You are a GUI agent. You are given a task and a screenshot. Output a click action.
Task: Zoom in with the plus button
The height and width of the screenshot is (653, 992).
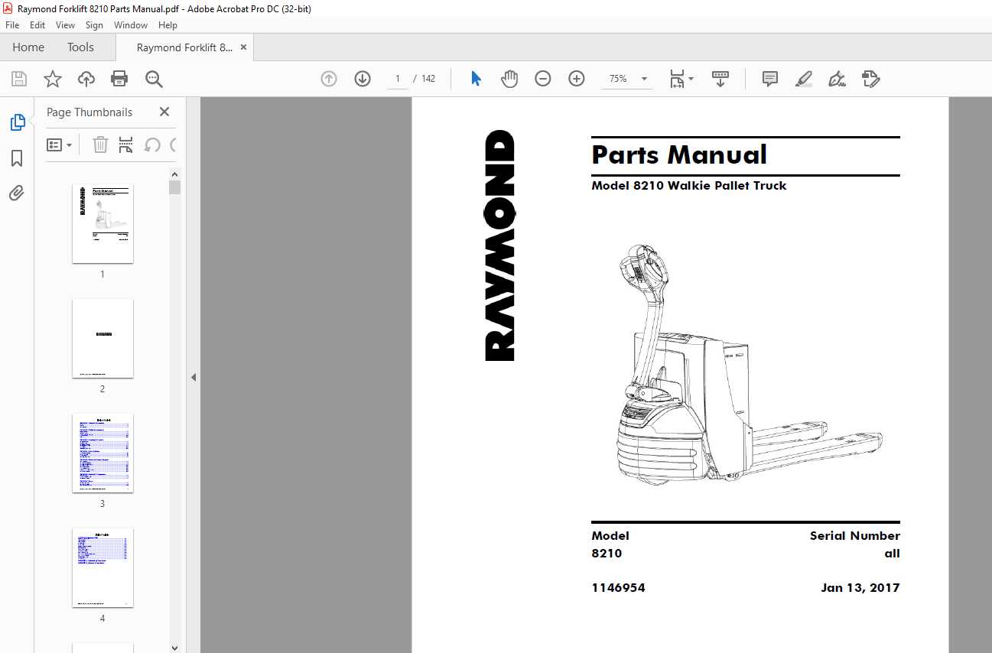pyautogui.click(x=577, y=79)
